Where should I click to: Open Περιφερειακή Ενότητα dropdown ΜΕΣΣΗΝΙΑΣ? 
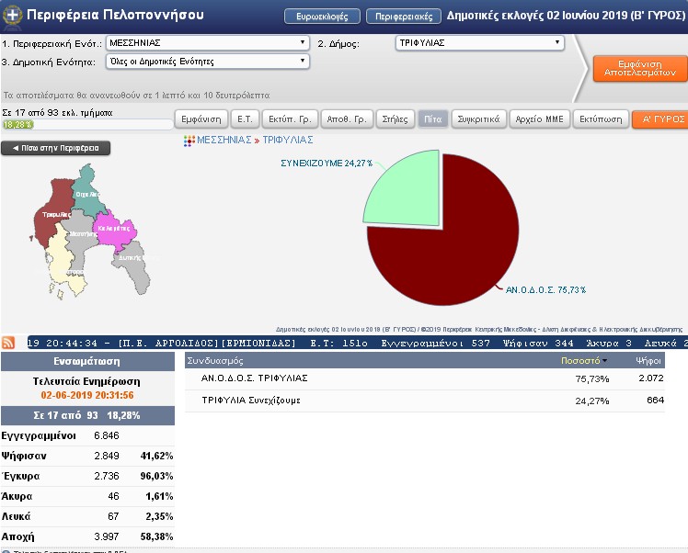coord(208,43)
